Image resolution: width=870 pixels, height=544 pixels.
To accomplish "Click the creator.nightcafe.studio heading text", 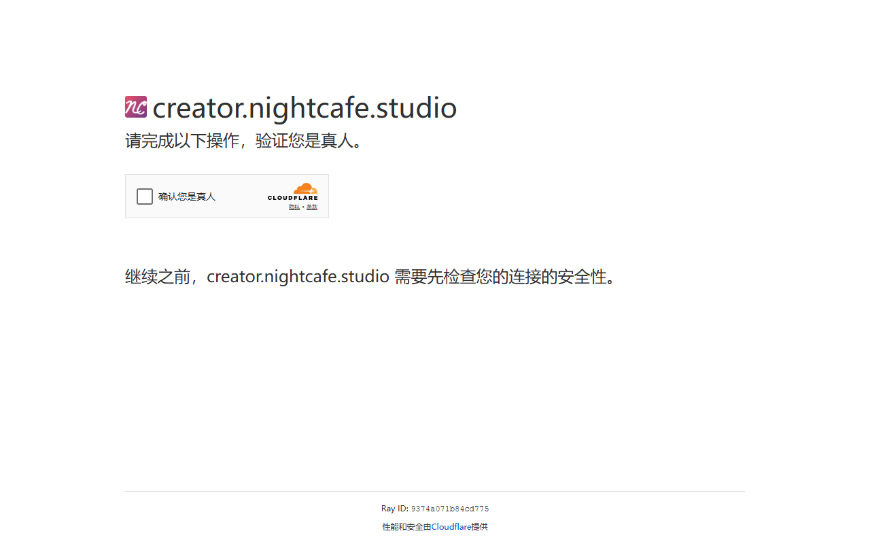I will point(304,108).
